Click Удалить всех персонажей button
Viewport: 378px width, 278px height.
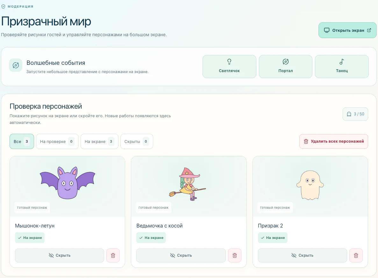[x=334, y=141]
